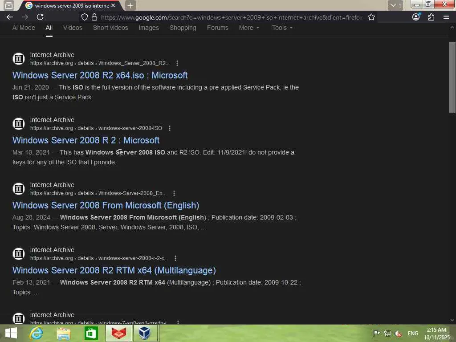Click favicon beside Windows-Server-2008_En result
The height and width of the screenshot is (342, 456).
click(19, 189)
